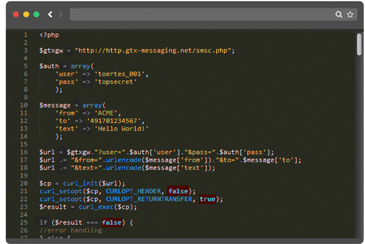Click the vertical scrollbar thumb
The width and height of the screenshot is (365, 244).
[x=359, y=44]
